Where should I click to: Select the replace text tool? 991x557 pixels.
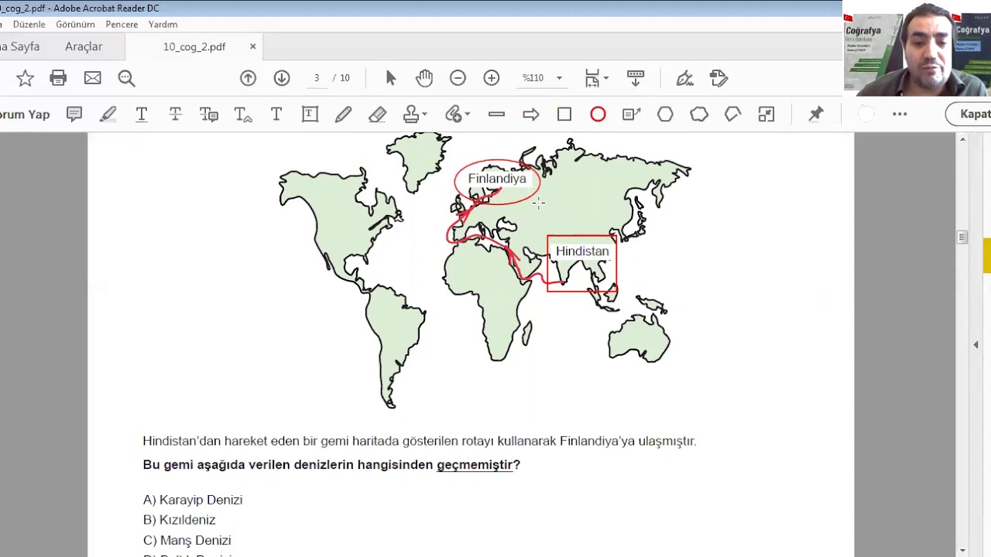click(x=209, y=114)
